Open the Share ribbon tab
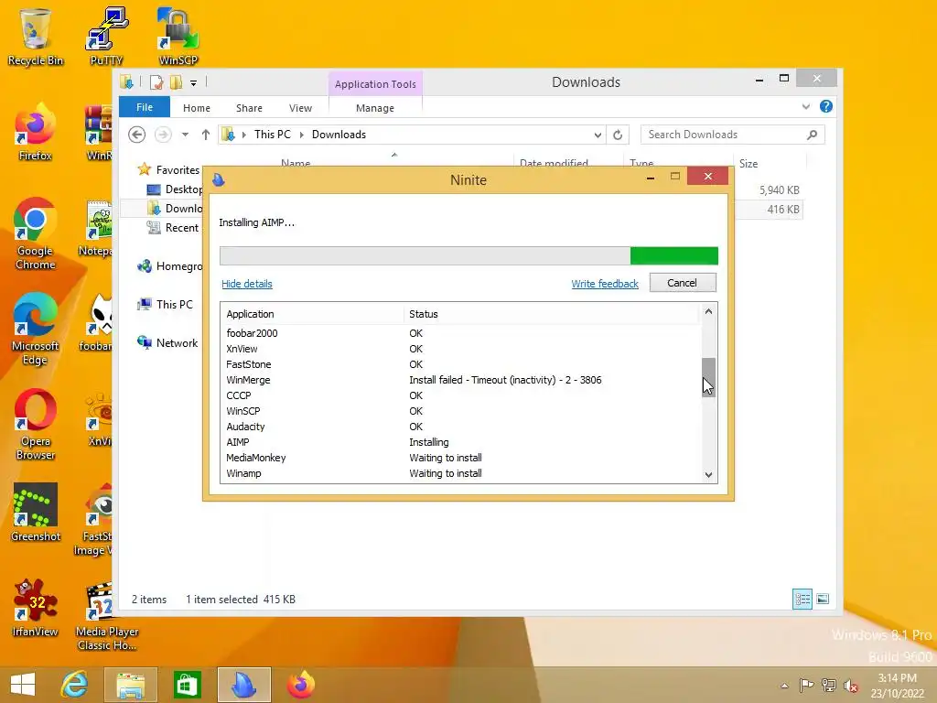 (249, 108)
